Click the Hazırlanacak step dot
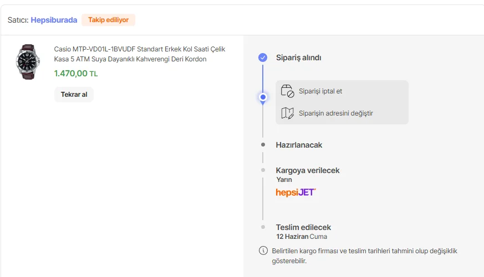The height and width of the screenshot is (277, 484). (x=263, y=145)
